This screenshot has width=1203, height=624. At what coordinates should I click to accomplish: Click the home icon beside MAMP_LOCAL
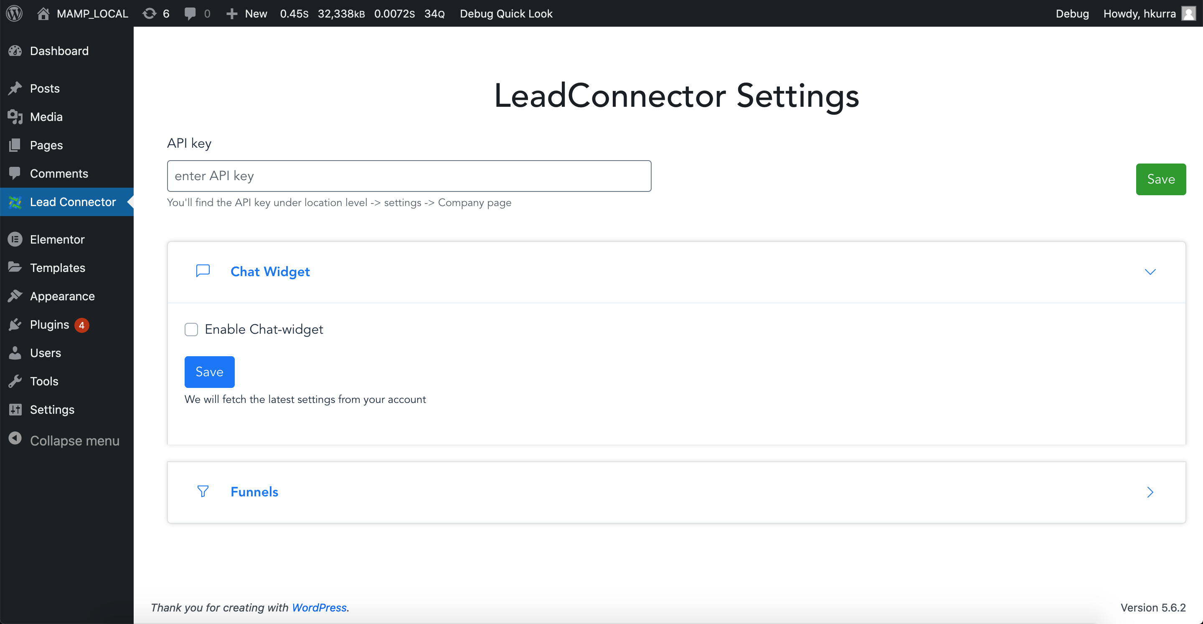(43, 13)
